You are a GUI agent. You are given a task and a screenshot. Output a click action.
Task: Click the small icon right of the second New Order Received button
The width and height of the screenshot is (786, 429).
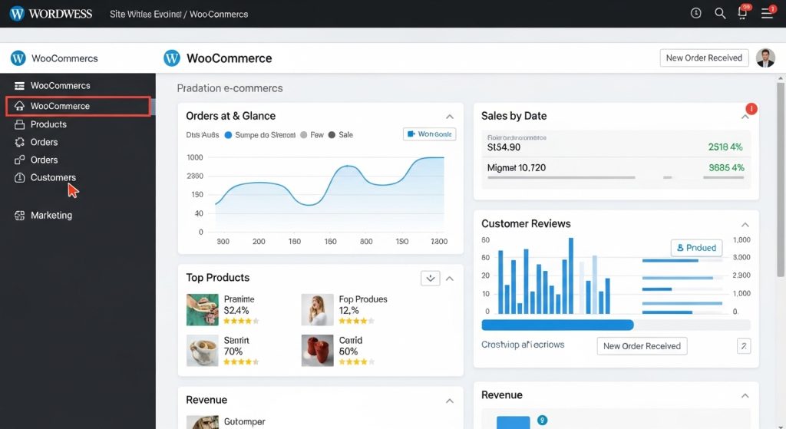coord(743,346)
